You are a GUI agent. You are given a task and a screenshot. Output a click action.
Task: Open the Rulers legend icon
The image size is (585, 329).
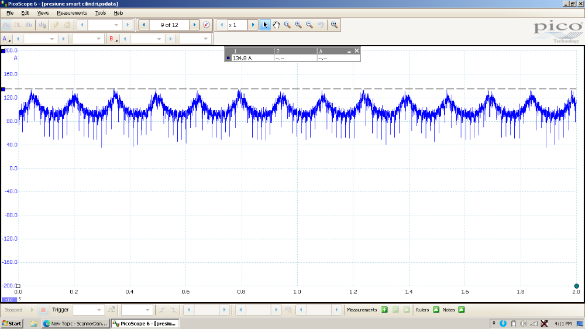[x=436, y=310]
